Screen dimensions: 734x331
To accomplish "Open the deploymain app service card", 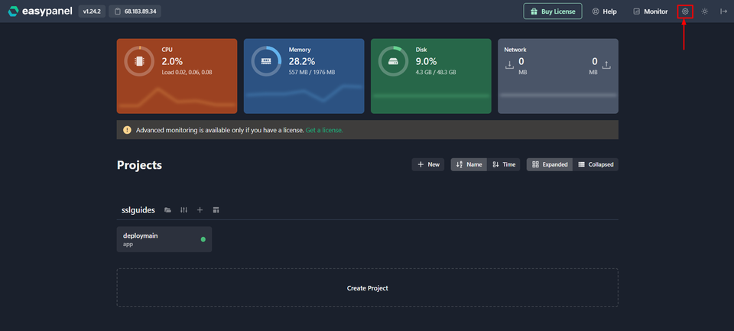I will point(164,239).
